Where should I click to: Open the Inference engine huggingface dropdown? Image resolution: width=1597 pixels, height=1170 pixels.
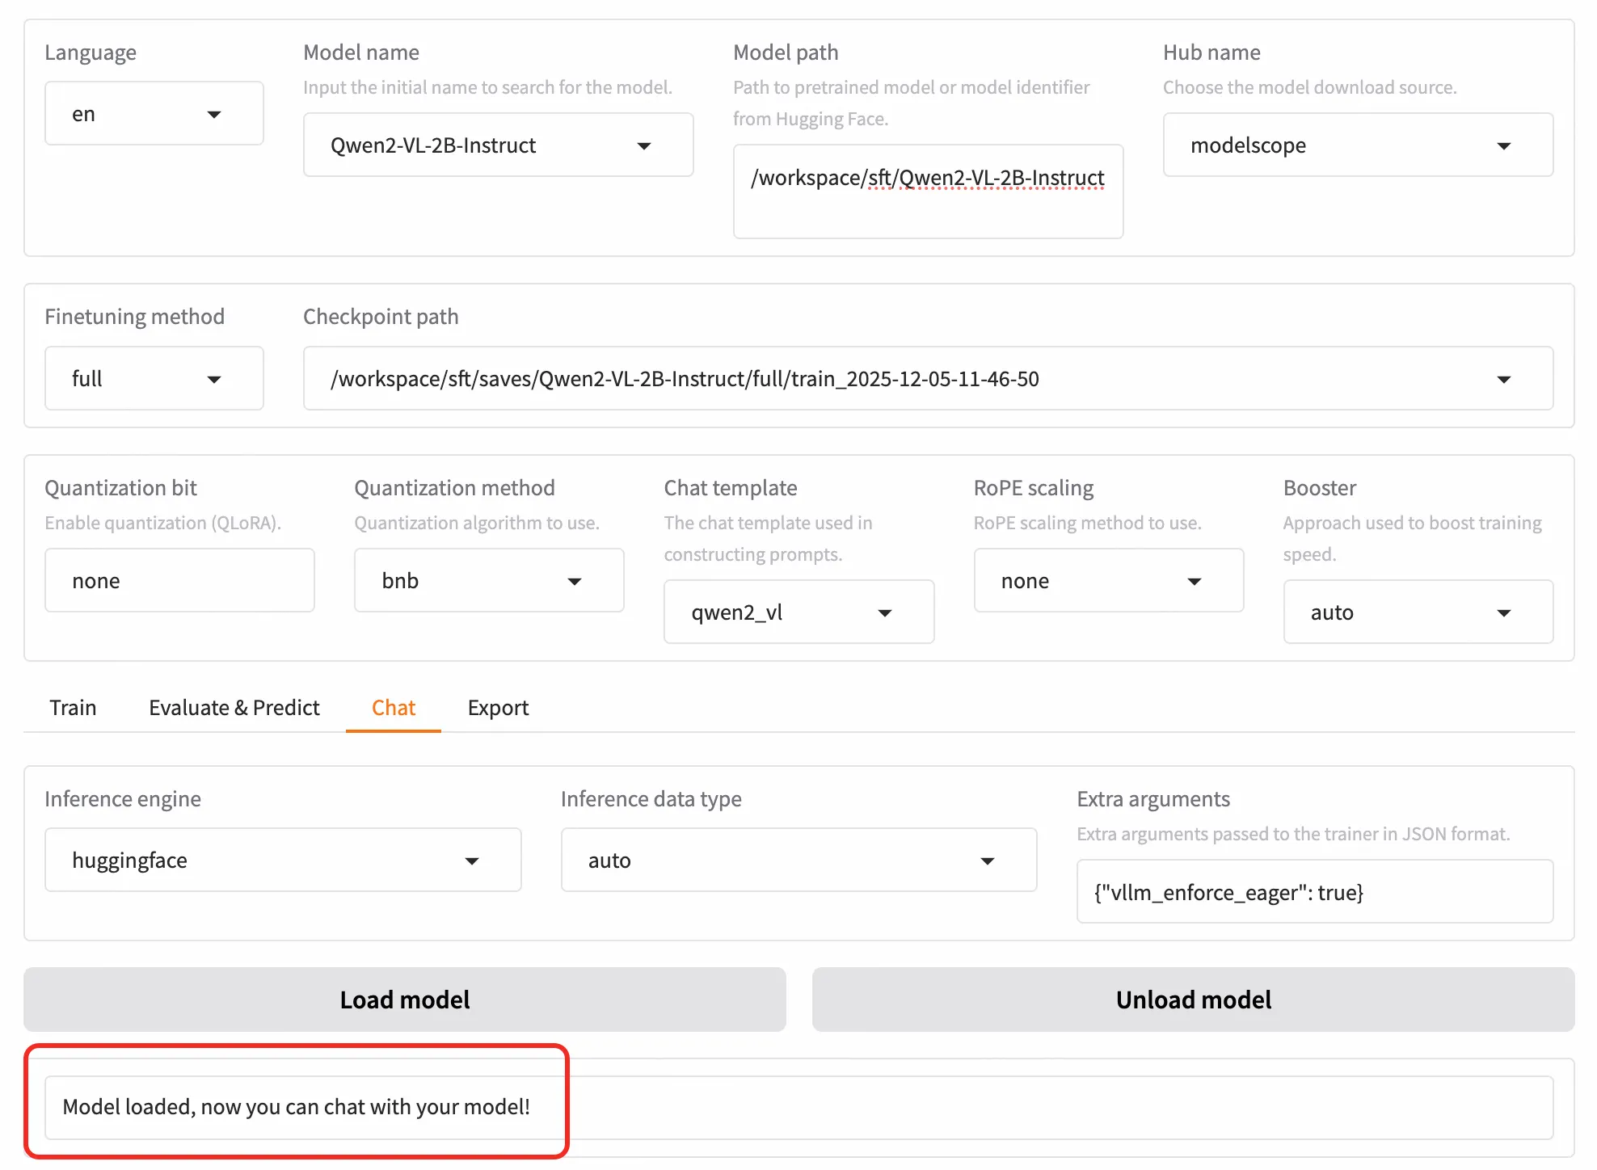point(283,861)
